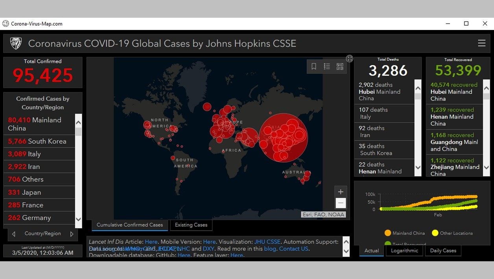Click up arrow of Total Recovered list scrollbar
494x279 pixels.
tap(487, 88)
